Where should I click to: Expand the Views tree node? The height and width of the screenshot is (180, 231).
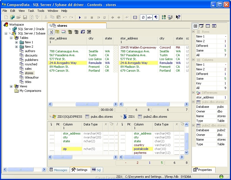[x=11, y=86]
